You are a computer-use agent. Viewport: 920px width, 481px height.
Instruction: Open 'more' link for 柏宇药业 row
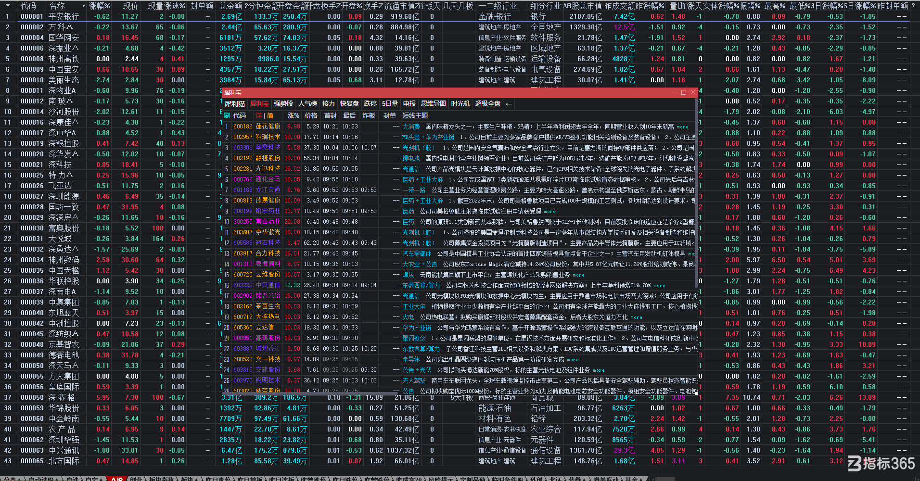[x=549, y=212]
